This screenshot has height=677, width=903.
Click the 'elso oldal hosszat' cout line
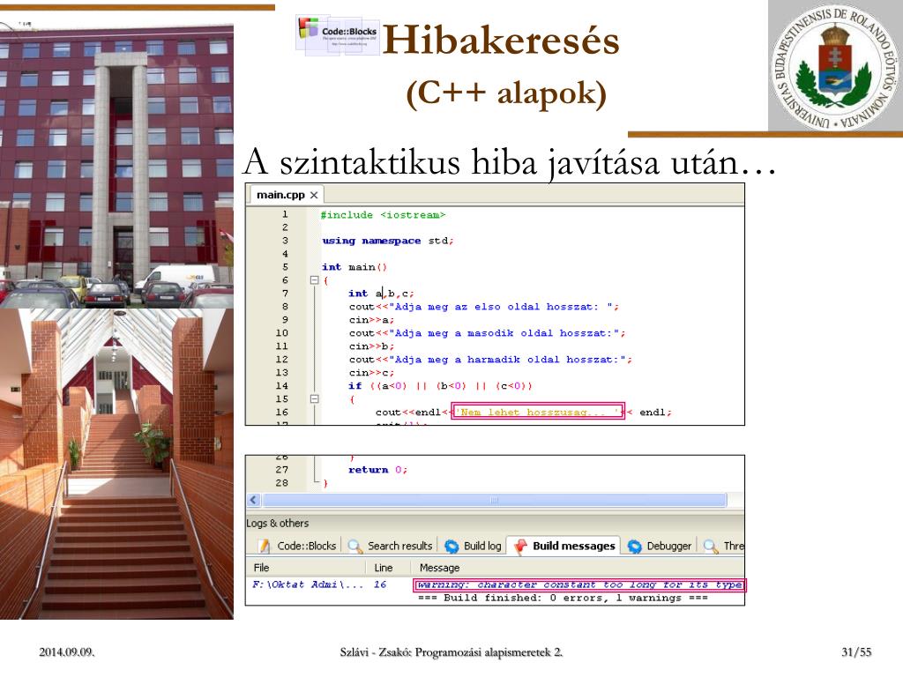[x=484, y=307]
